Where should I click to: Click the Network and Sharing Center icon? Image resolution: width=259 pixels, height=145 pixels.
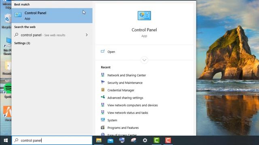tap(103, 75)
